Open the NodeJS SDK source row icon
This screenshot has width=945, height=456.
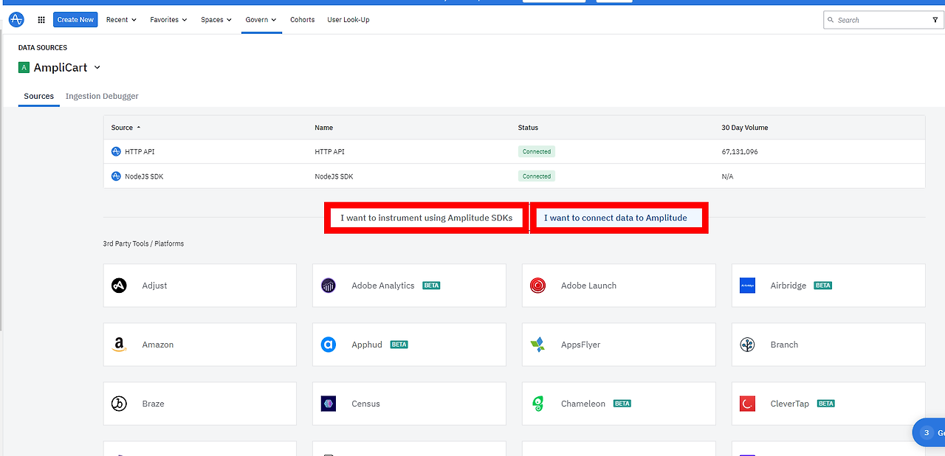click(116, 176)
